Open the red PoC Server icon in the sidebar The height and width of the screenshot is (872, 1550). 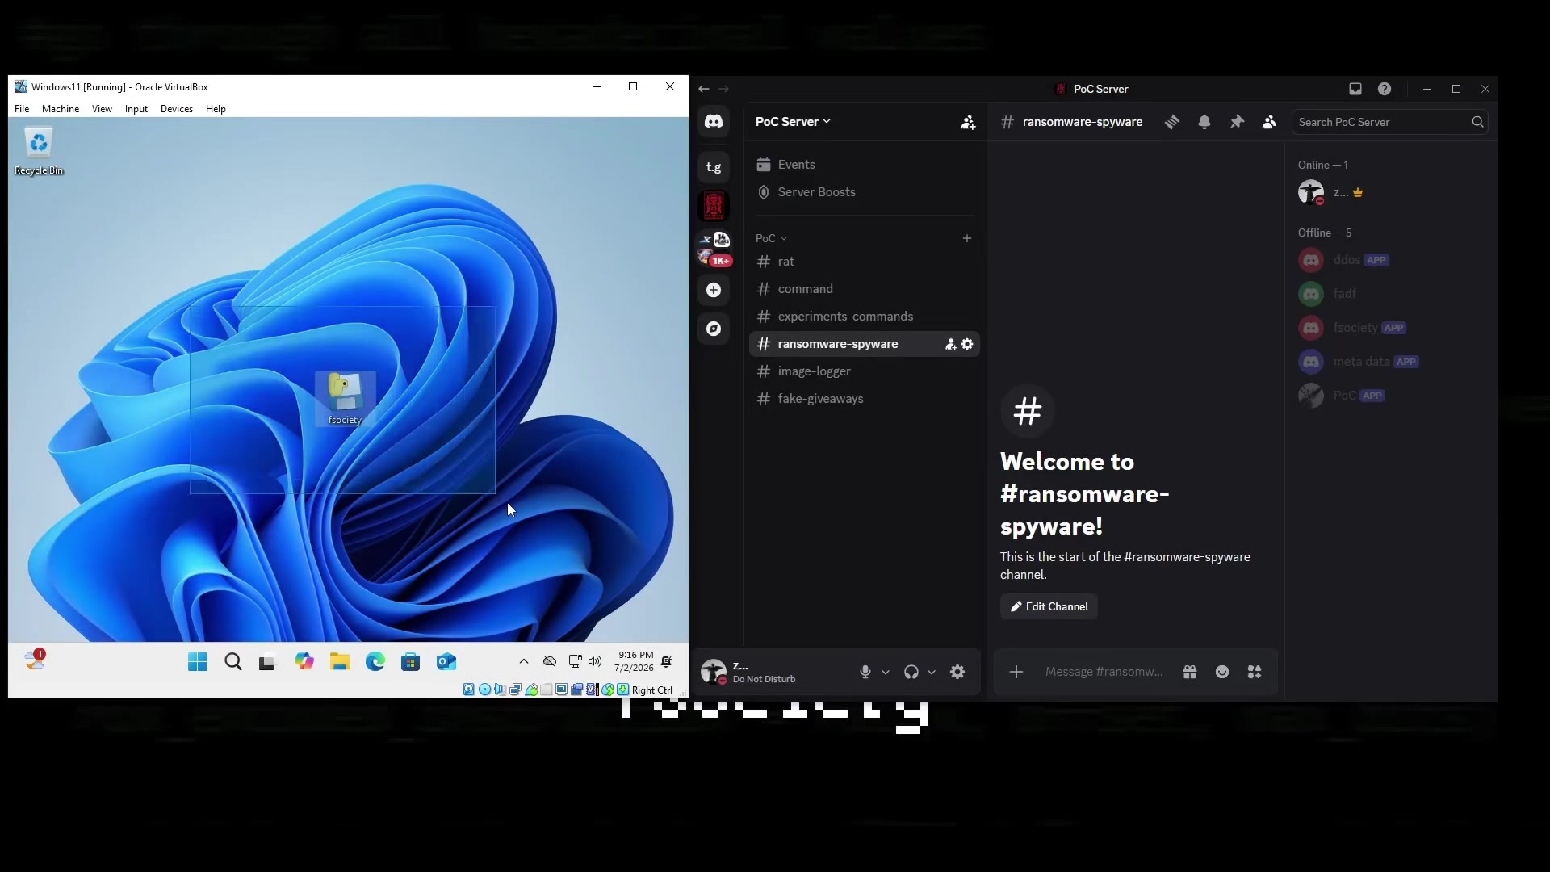[x=714, y=206]
